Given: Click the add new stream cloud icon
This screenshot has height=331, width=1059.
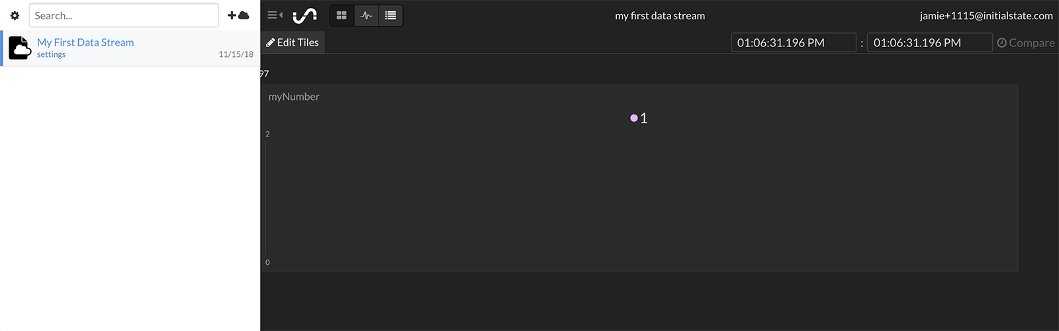Looking at the screenshot, I should click(238, 15).
